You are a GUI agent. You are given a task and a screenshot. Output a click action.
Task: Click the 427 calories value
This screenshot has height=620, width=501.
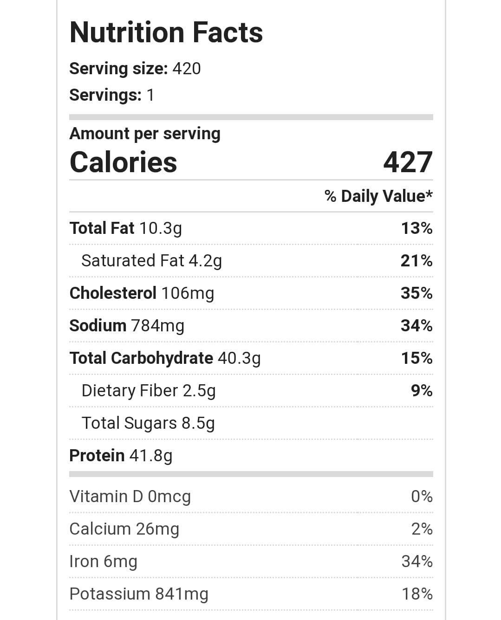(408, 162)
